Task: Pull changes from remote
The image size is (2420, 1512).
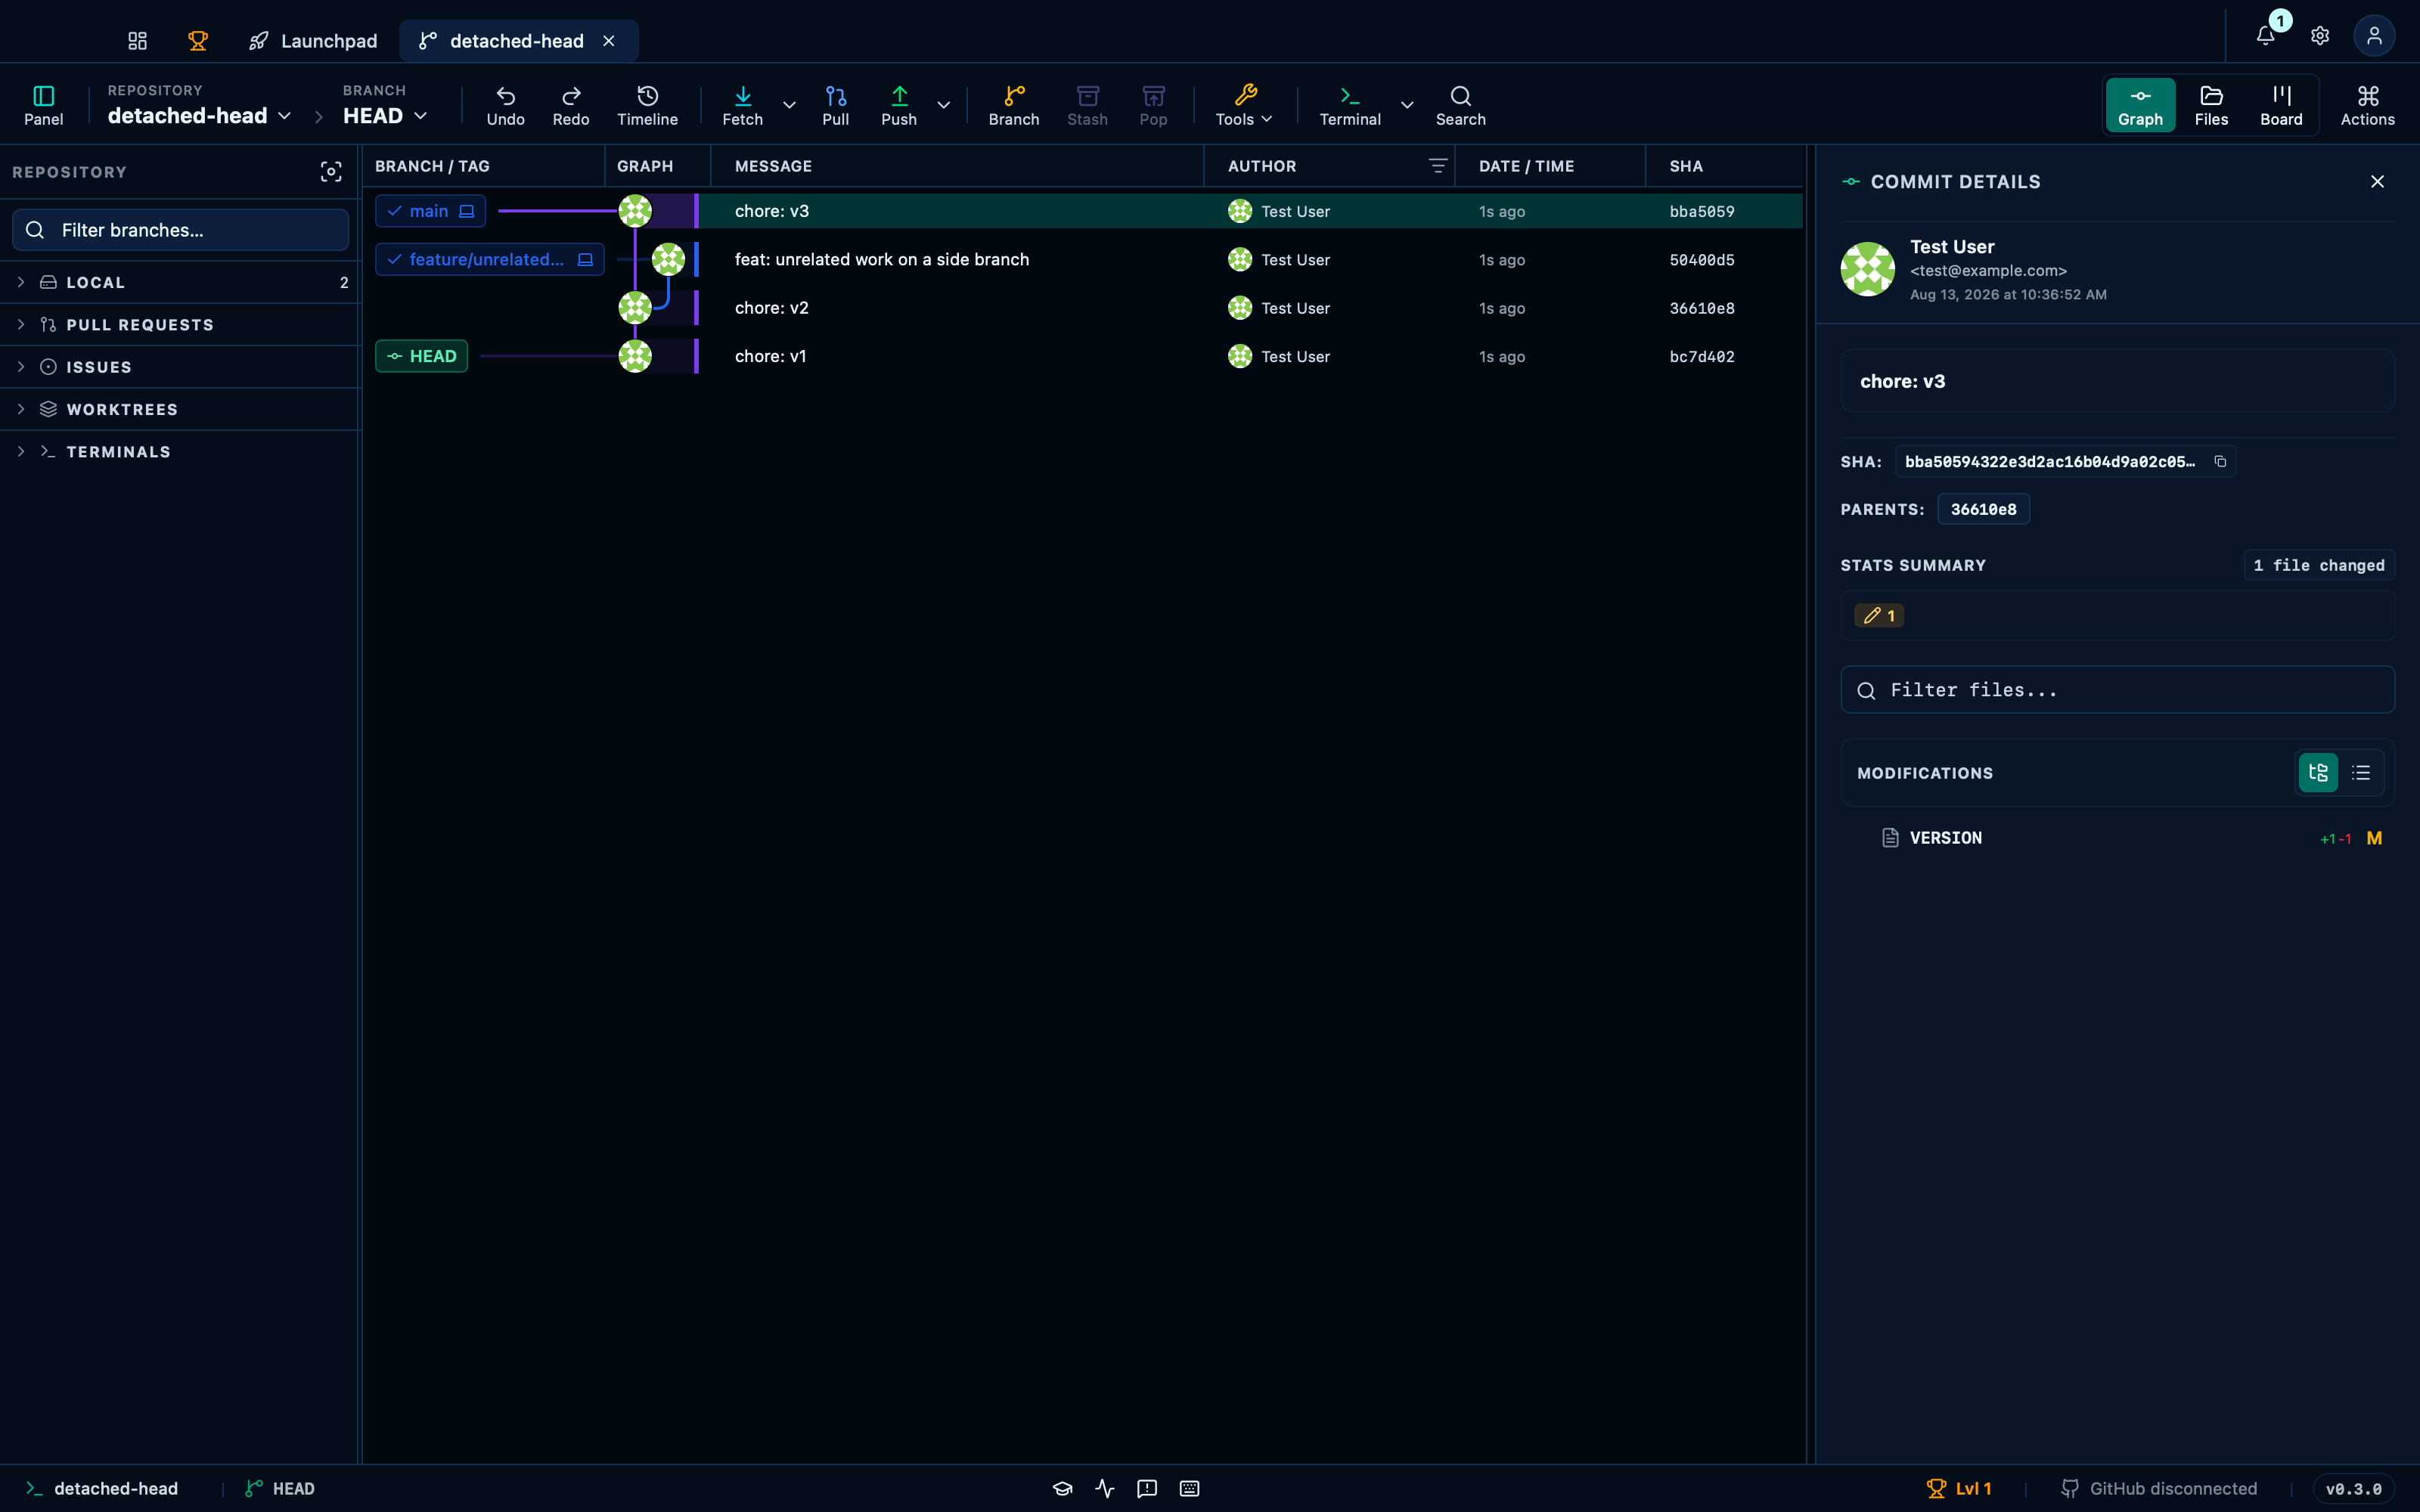Action: [836, 105]
